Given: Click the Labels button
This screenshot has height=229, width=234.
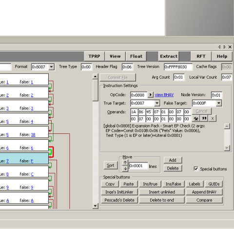Looking at the screenshot, I should click(x=195, y=184).
